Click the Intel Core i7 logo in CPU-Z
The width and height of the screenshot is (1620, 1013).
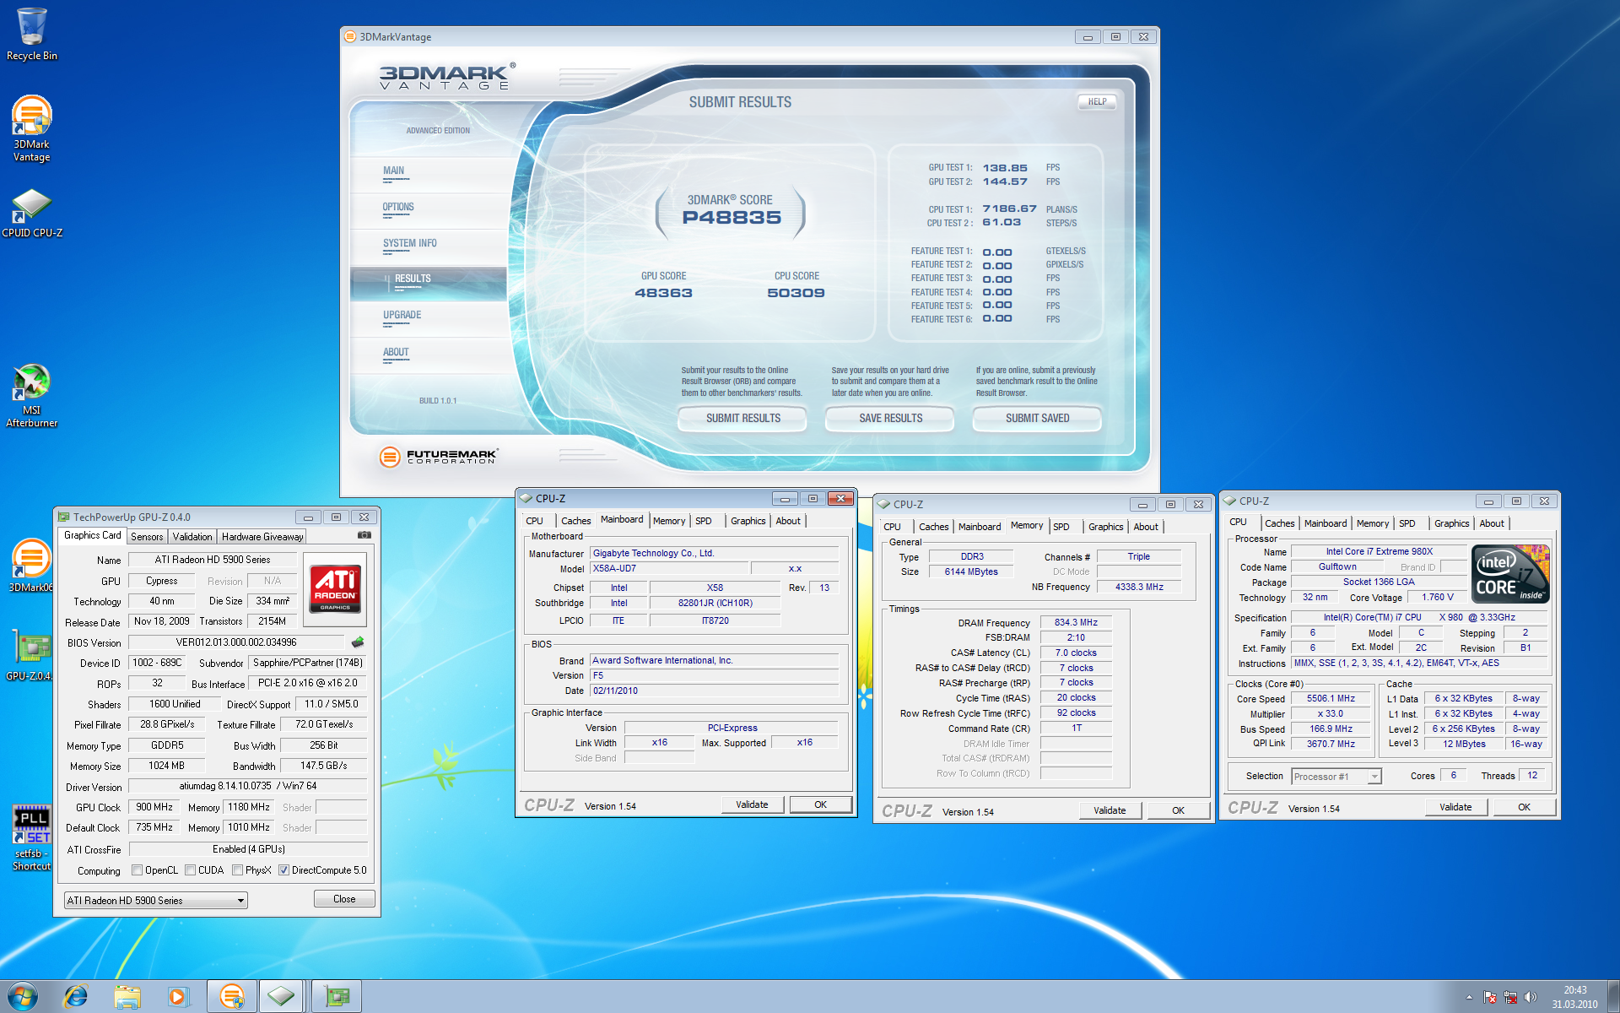click(x=1510, y=573)
